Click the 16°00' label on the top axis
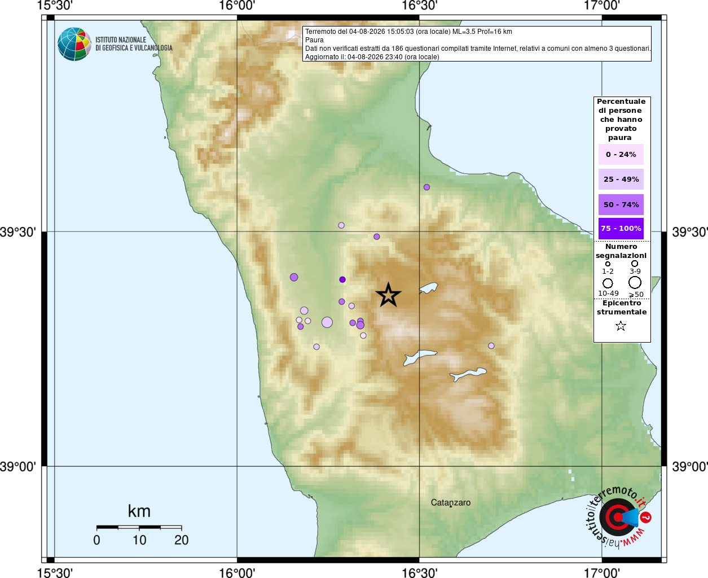Viewport: 708px width, 578px height. pos(237,6)
